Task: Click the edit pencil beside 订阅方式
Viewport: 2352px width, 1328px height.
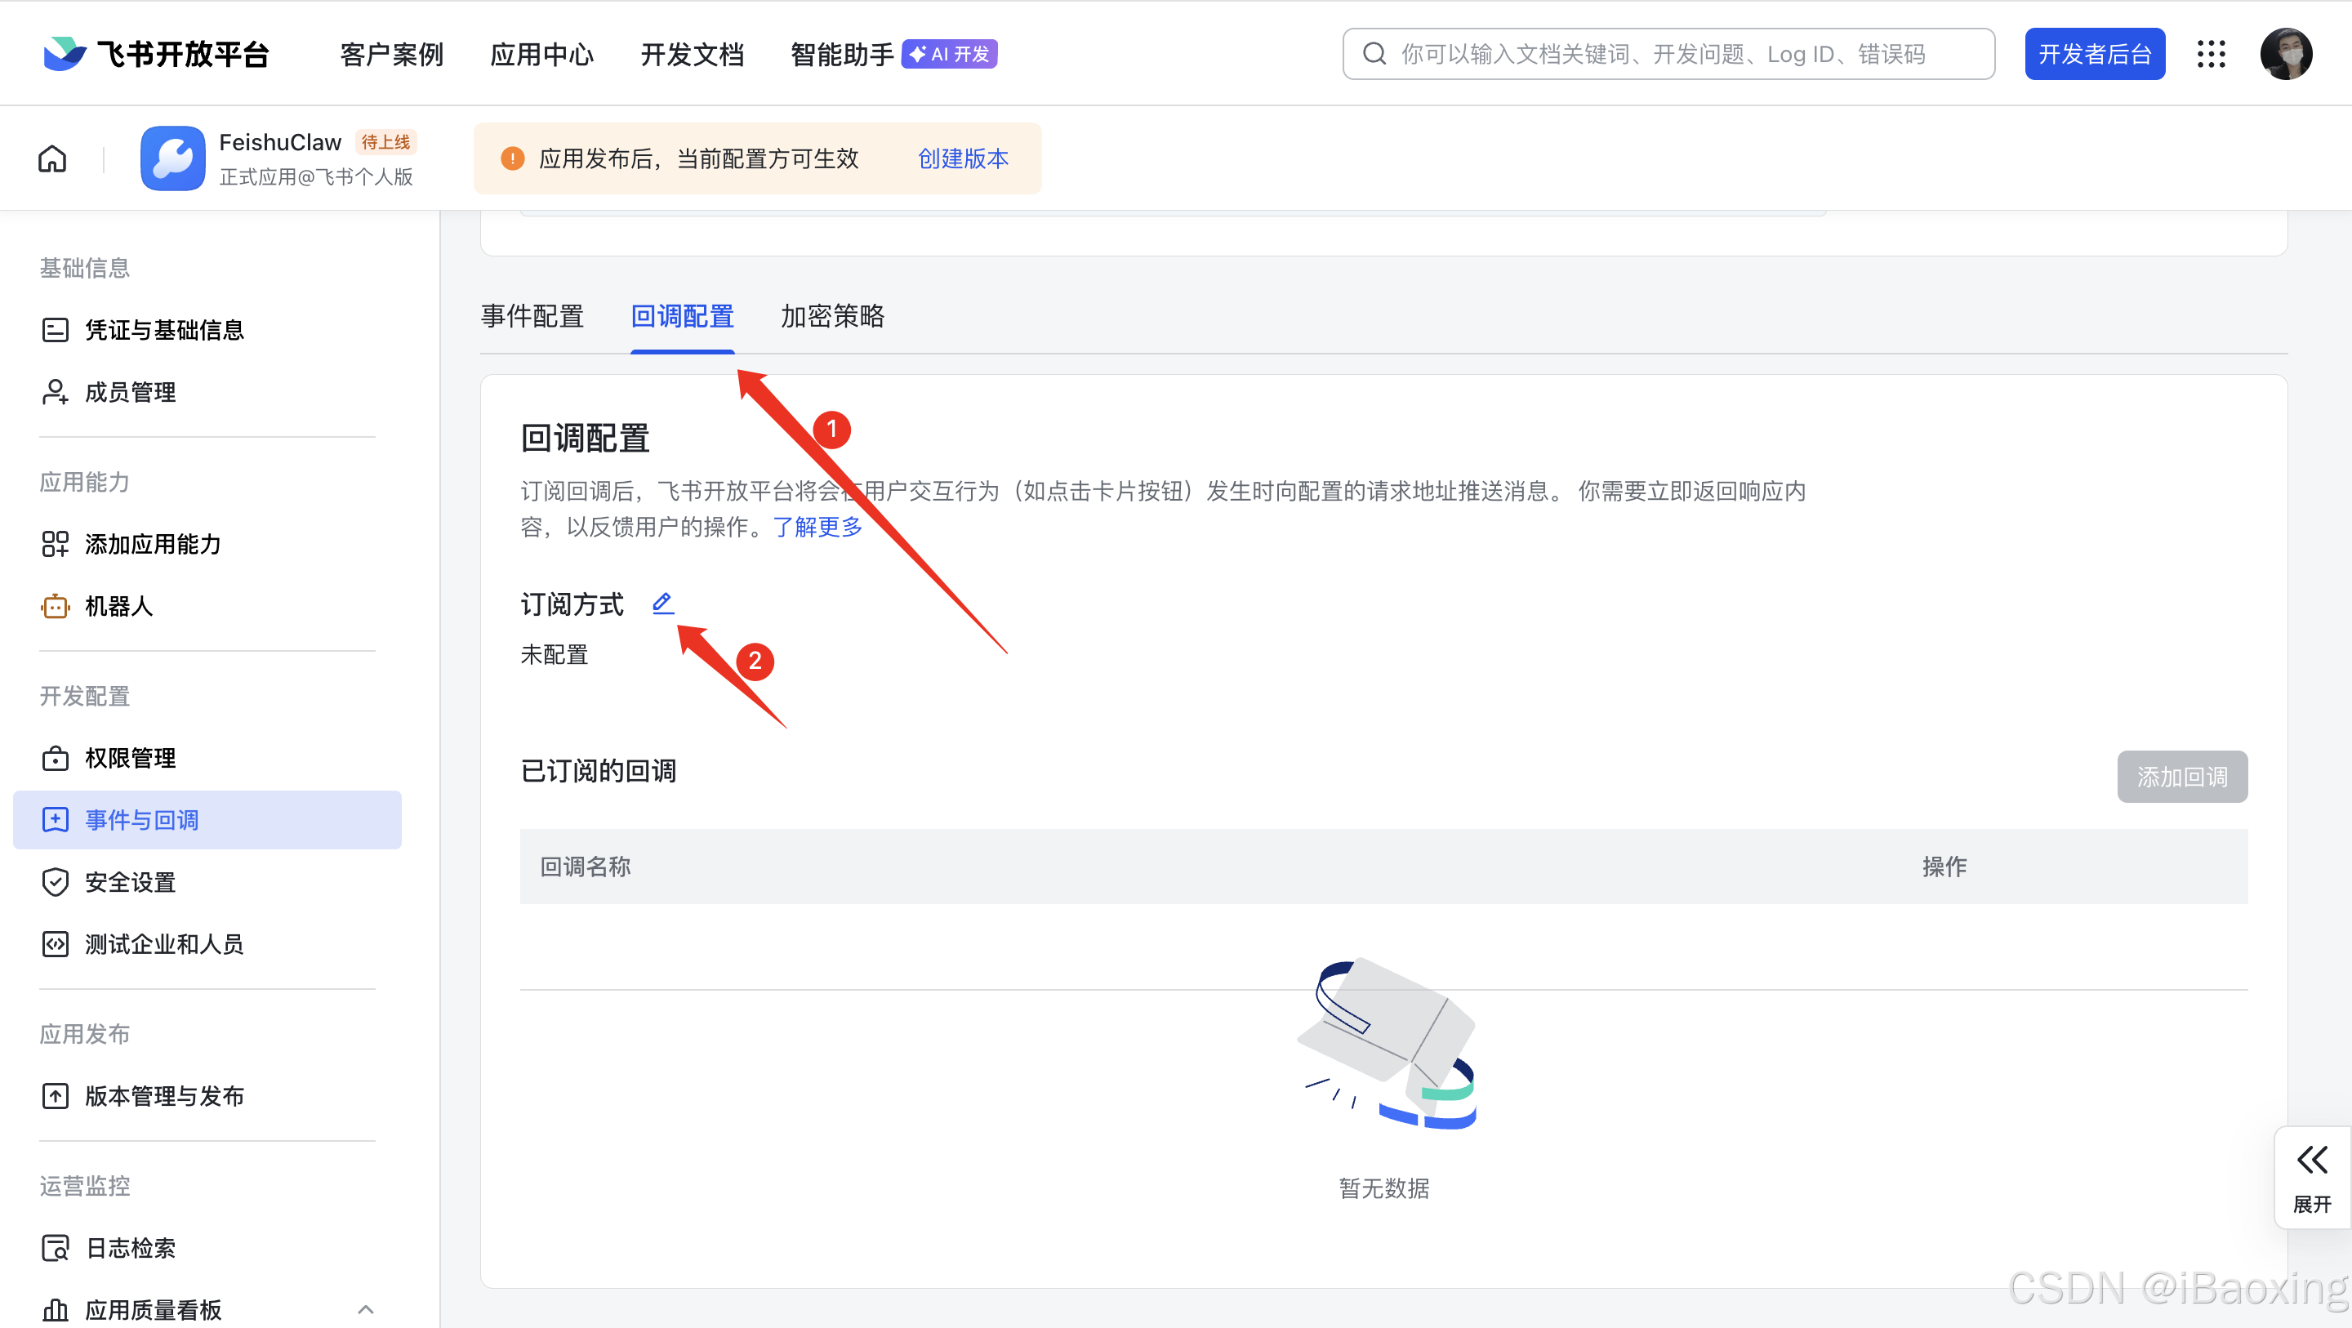Action: point(663,603)
